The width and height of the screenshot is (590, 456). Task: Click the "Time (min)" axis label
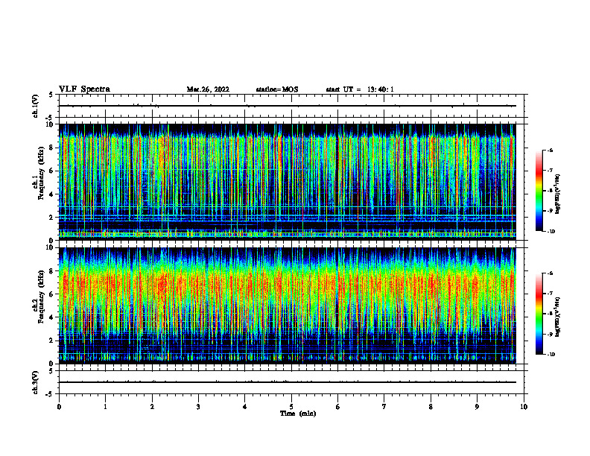tap(298, 414)
